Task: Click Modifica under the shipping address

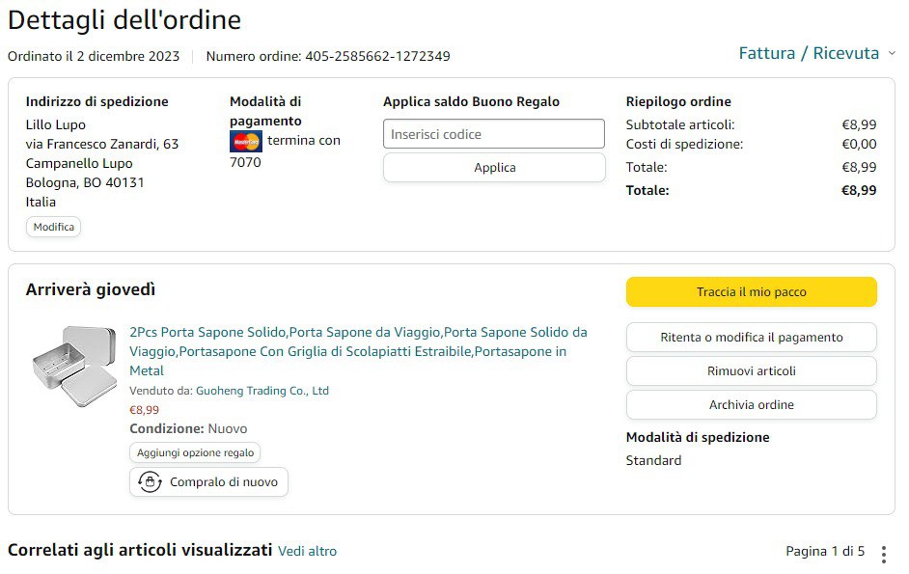Action: pyautogui.click(x=53, y=227)
